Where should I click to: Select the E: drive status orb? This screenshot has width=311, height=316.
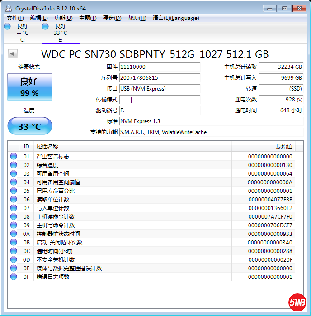click(45, 27)
